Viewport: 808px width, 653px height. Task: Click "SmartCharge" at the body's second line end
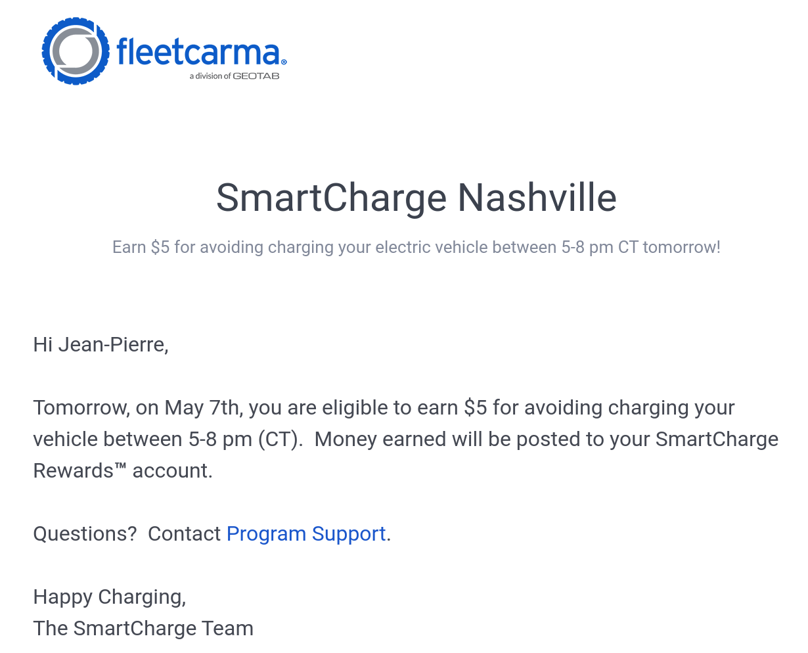(717, 439)
